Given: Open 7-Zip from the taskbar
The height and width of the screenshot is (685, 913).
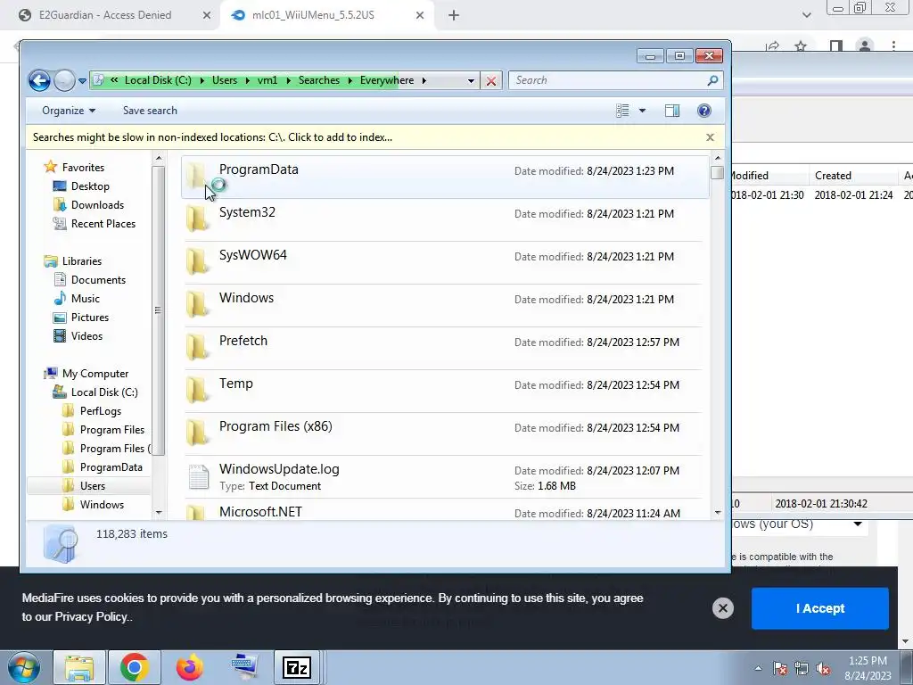Looking at the screenshot, I should click(x=296, y=667).
